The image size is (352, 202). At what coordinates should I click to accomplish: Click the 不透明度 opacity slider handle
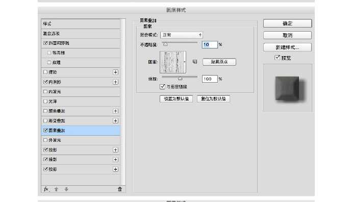coord(165,44)
